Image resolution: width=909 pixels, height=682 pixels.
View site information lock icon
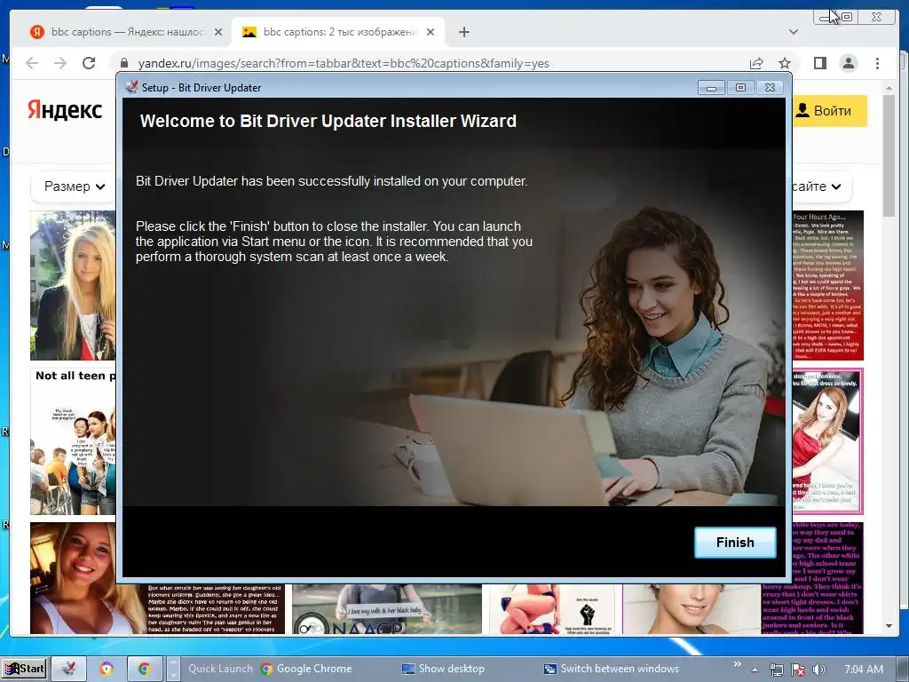coord(123,63)
